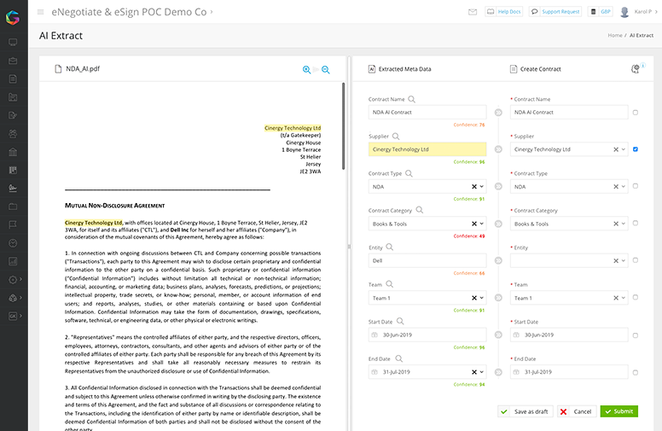Tick the Contract Category row checkbox

[x=636, y=223]
